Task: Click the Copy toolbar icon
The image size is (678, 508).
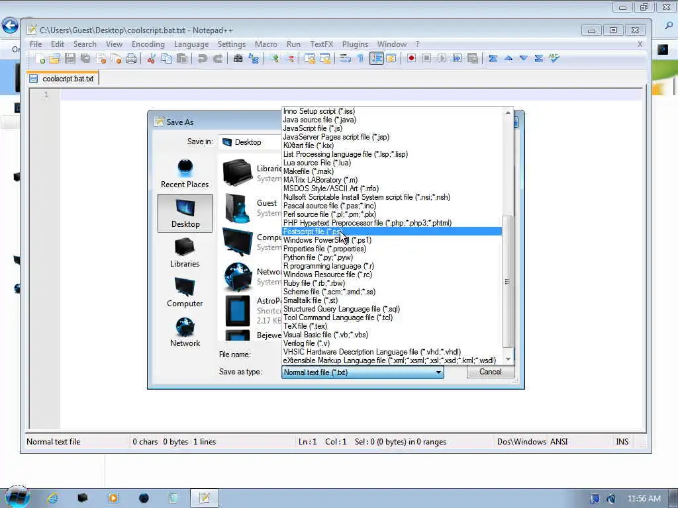Action: point(166,58)
